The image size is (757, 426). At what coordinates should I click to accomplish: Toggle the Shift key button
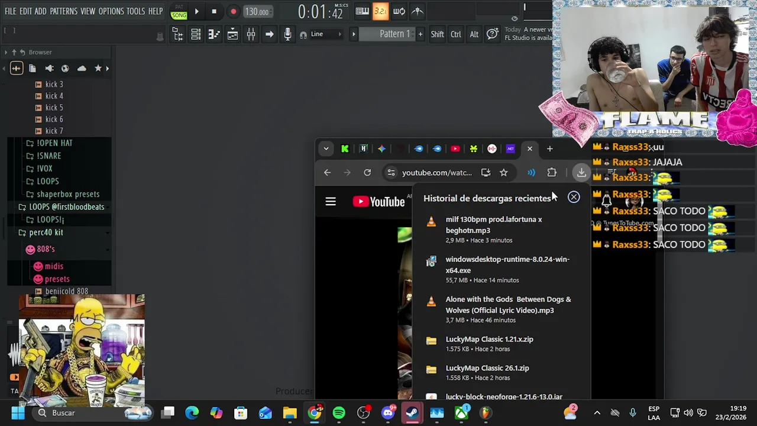click(x=437, y=34)
